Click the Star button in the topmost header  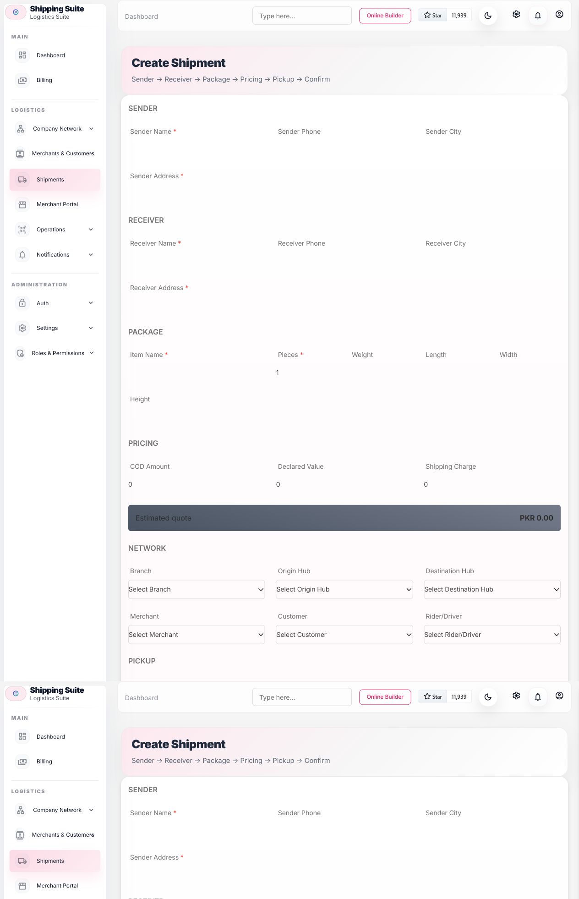coord(433,15)
